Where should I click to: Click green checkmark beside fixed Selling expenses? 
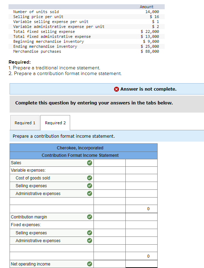tap(90, 233)
